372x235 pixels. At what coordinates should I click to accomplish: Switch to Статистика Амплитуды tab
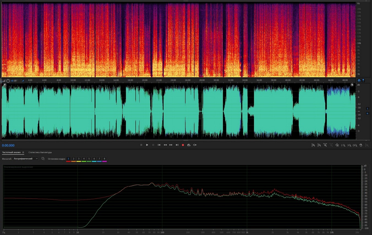click(x=40, y=152)
